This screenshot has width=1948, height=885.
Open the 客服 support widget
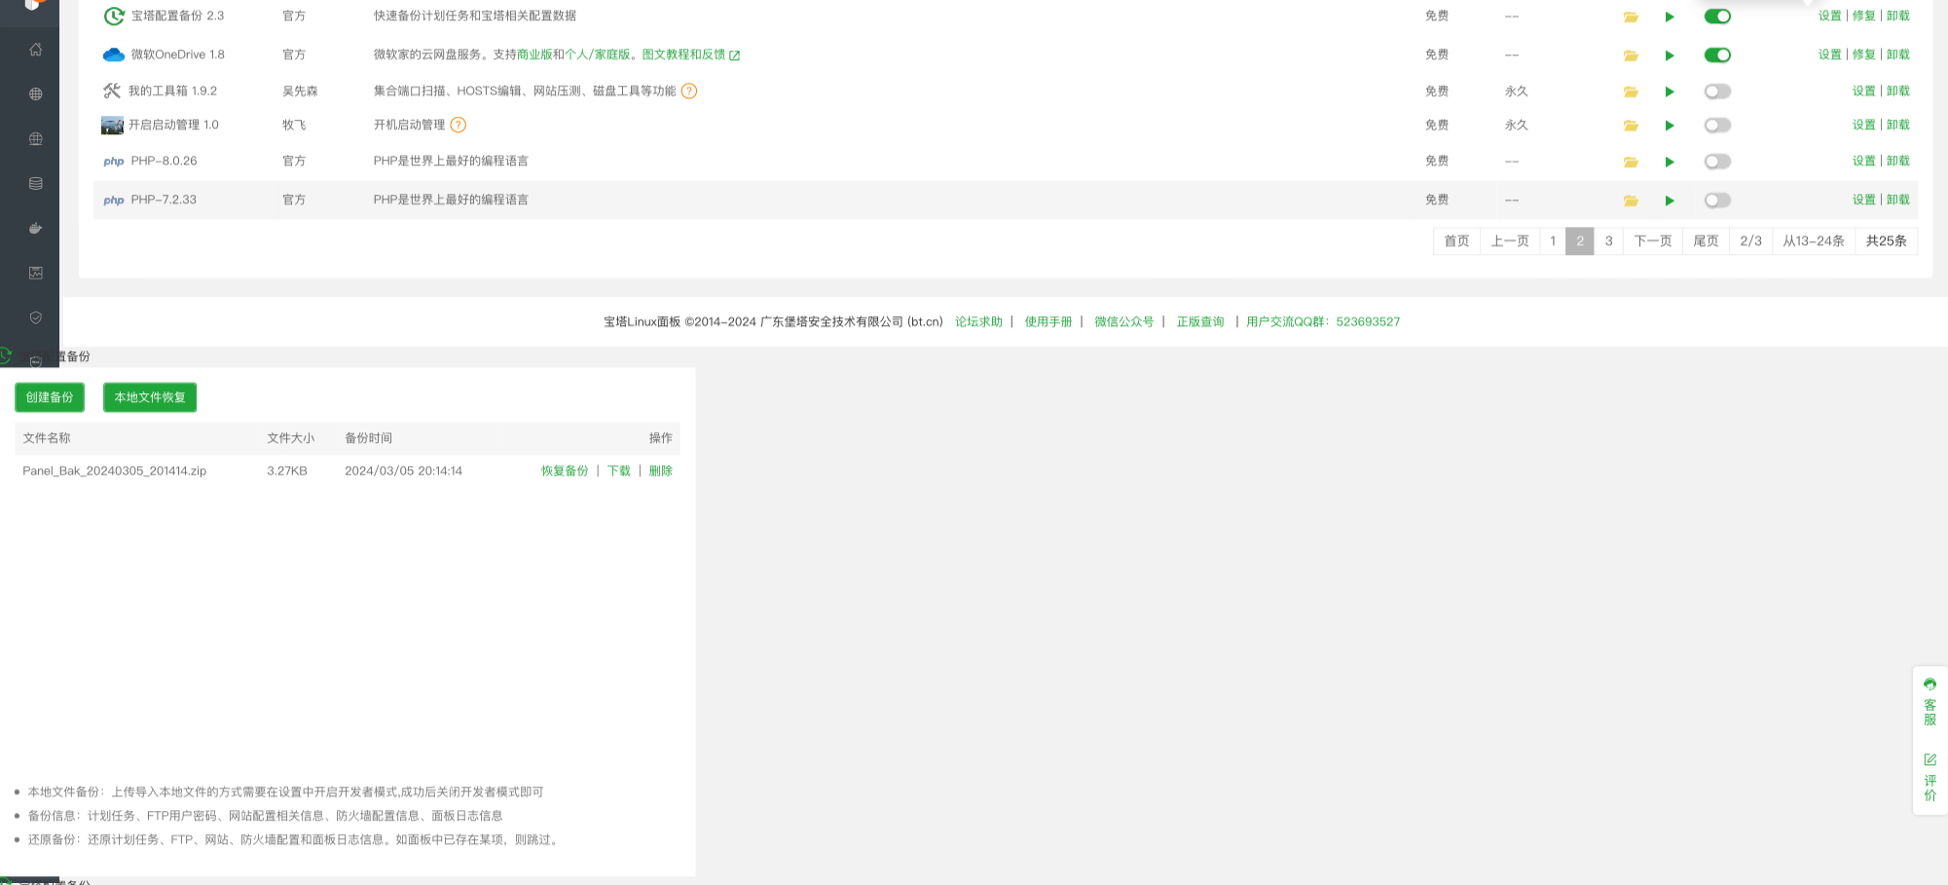[x=1930, y=702]
